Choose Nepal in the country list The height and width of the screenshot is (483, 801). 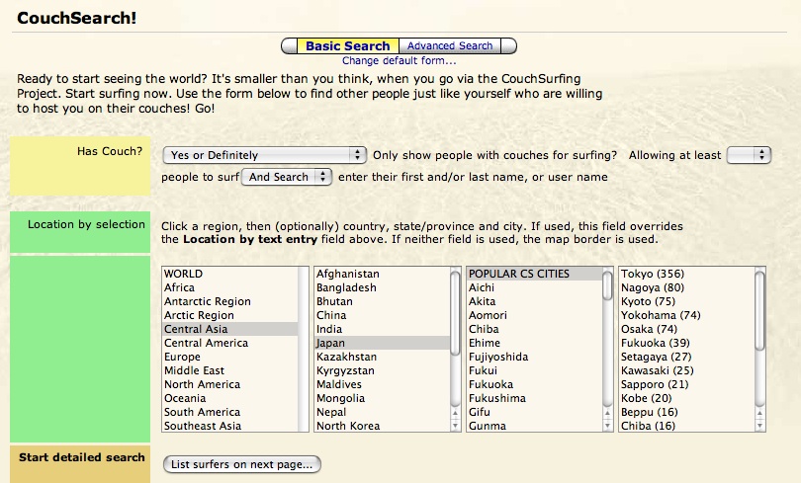tap(383, 412)
